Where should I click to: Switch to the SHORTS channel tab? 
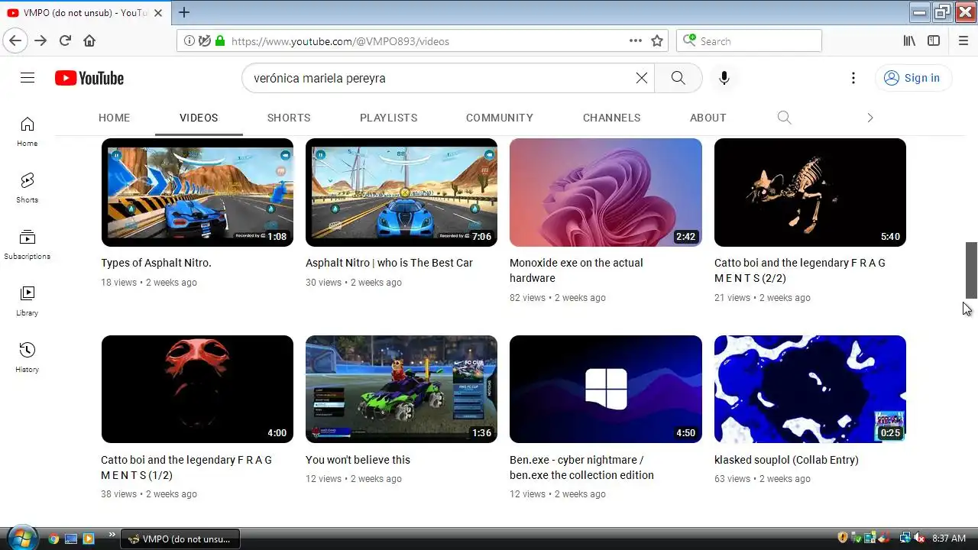coord(289,118)
